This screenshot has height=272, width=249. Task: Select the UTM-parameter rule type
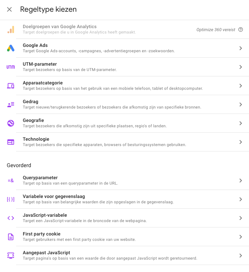[40, 64]
